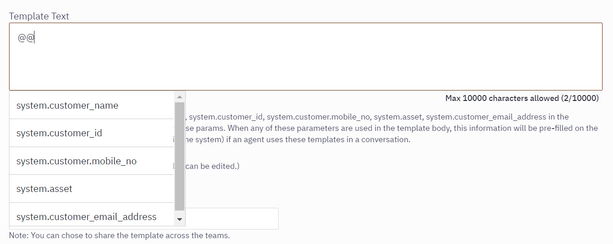Place cursor on the typed "@@" text
613x244 pixels.
click(x=26, y=38)
